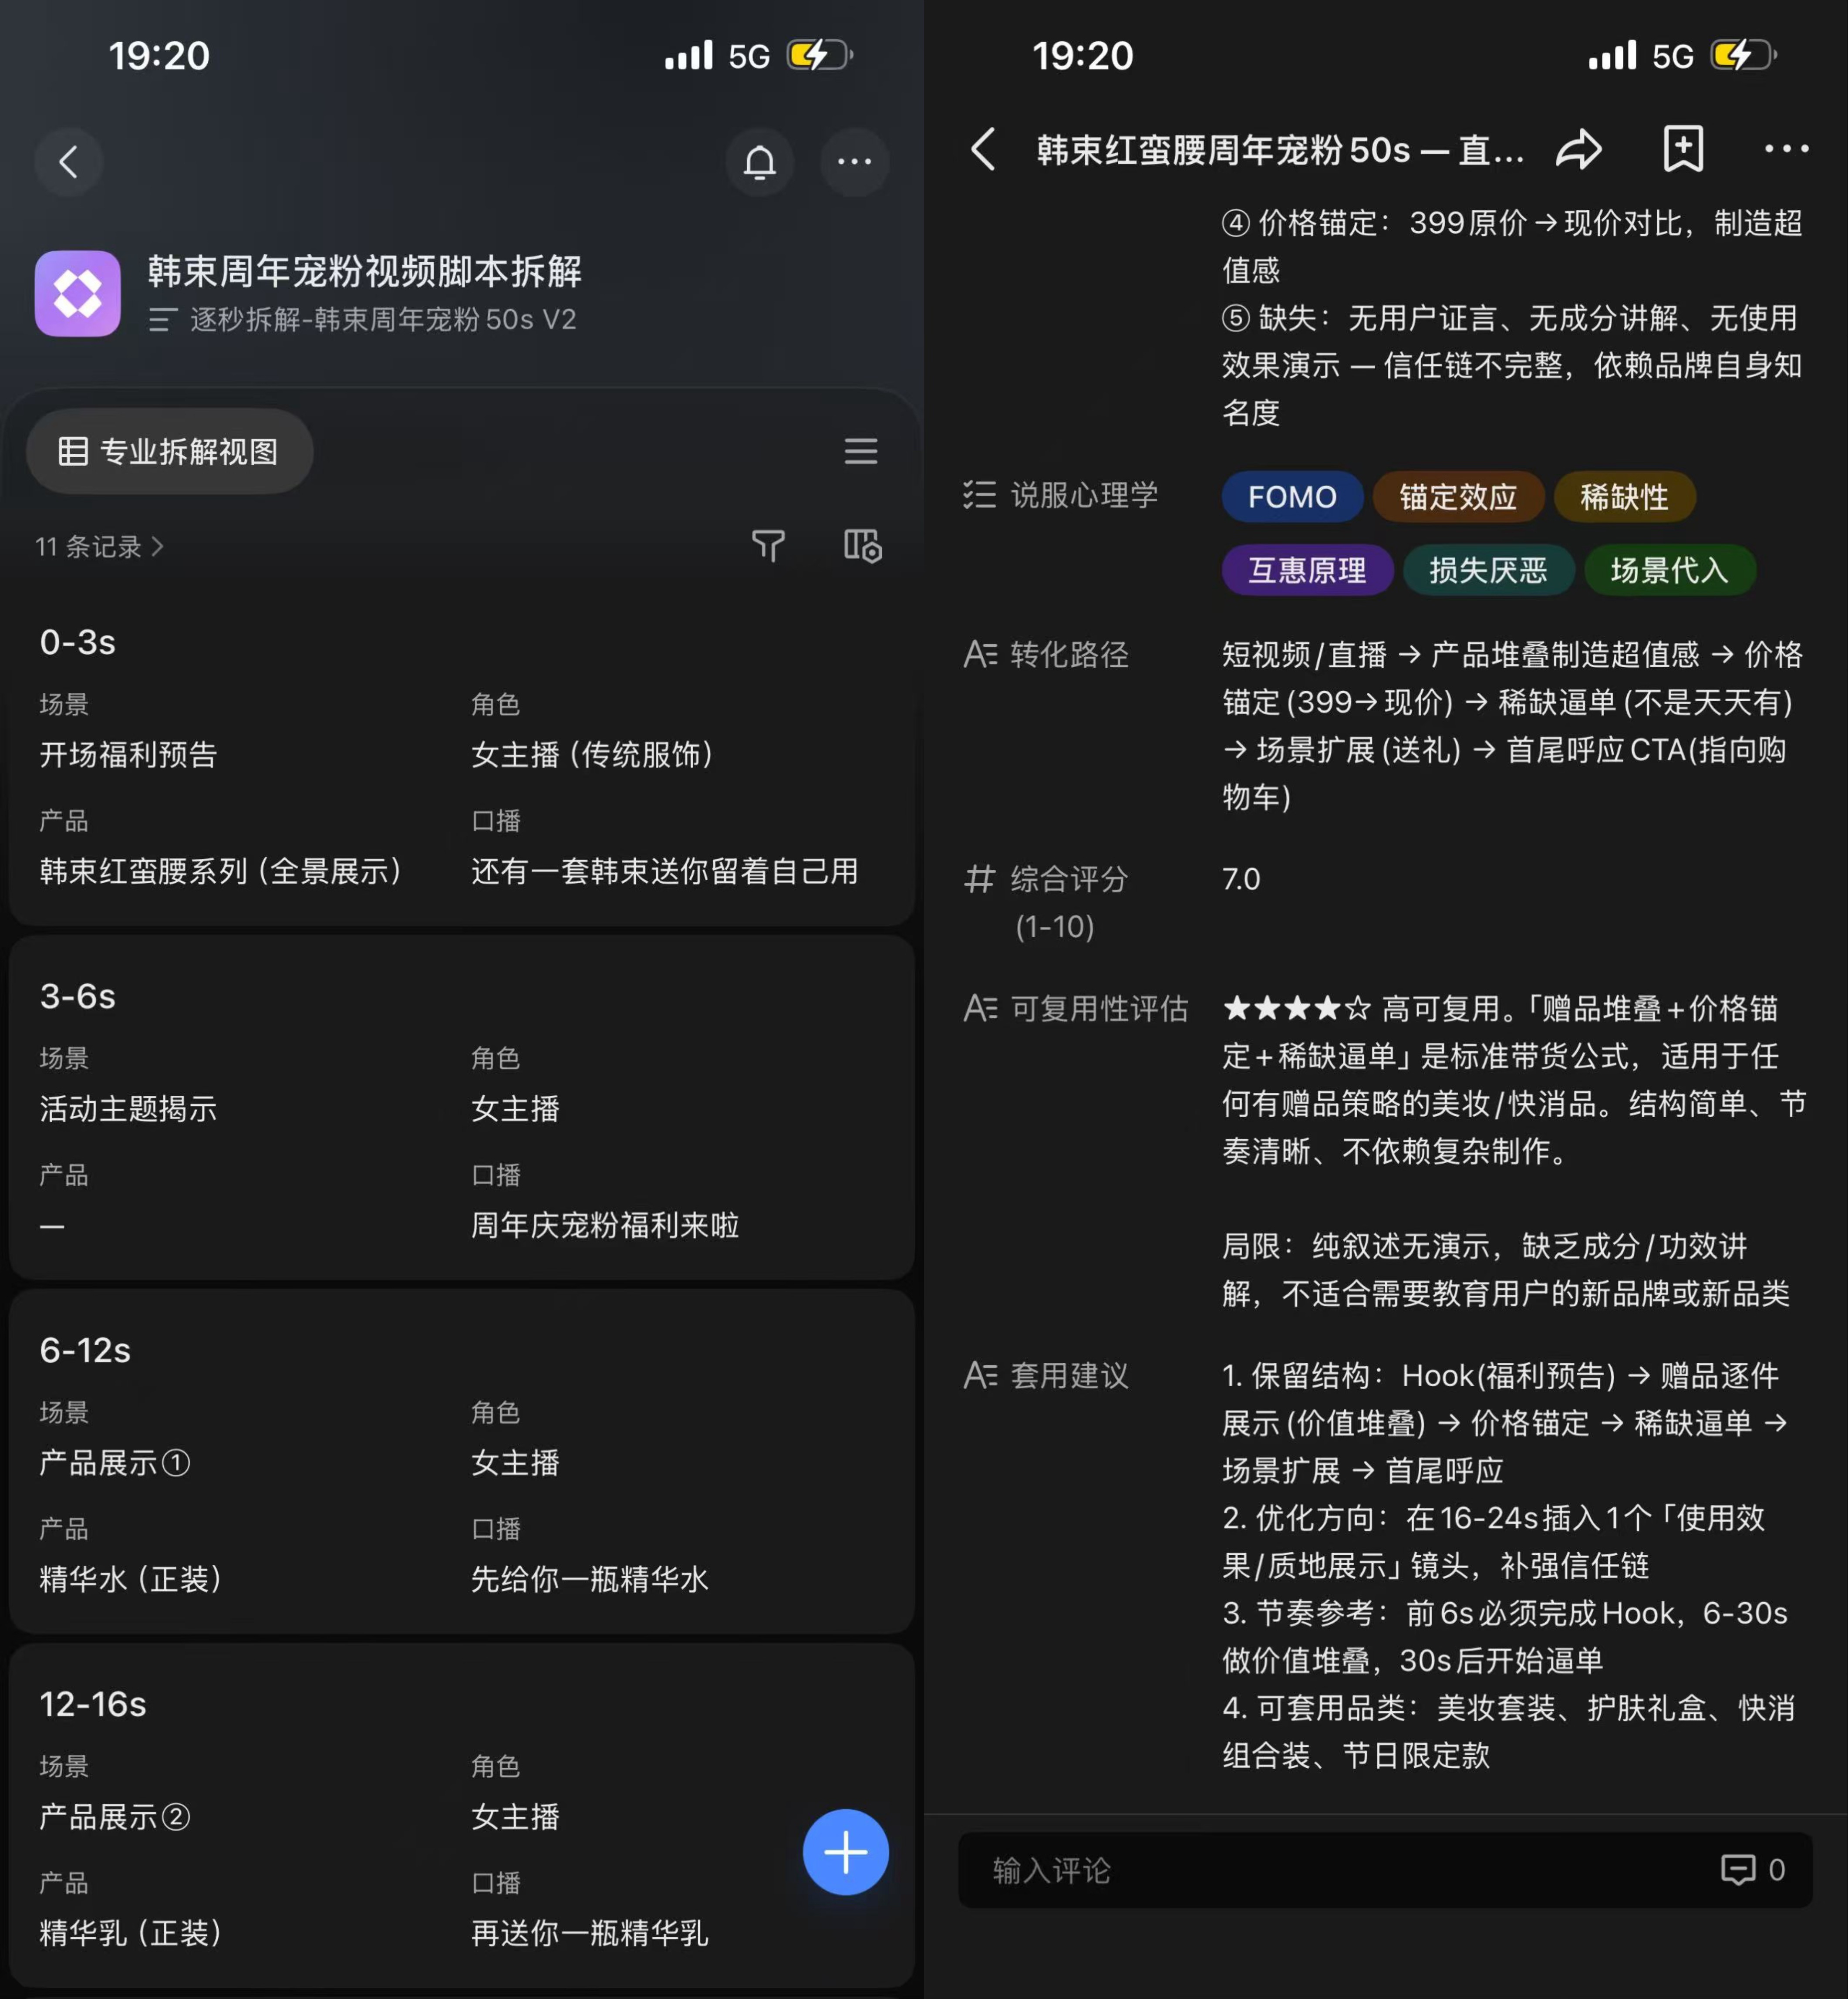
Task: Open the 0-3s record card
Action: [x=462, y=755]
